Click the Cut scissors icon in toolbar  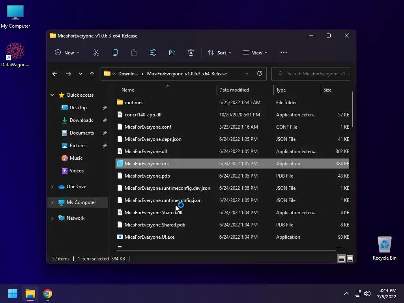coord(96,52)
